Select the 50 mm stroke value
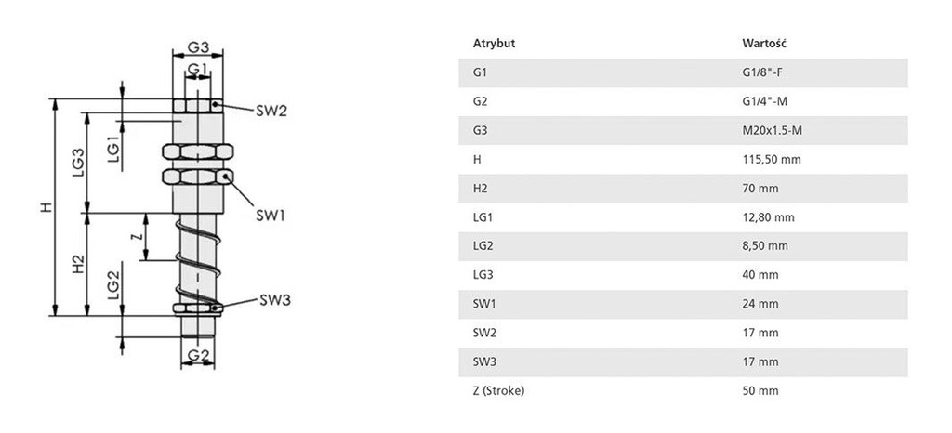Viewport: 952px width, 433px height. coord(760,390)
